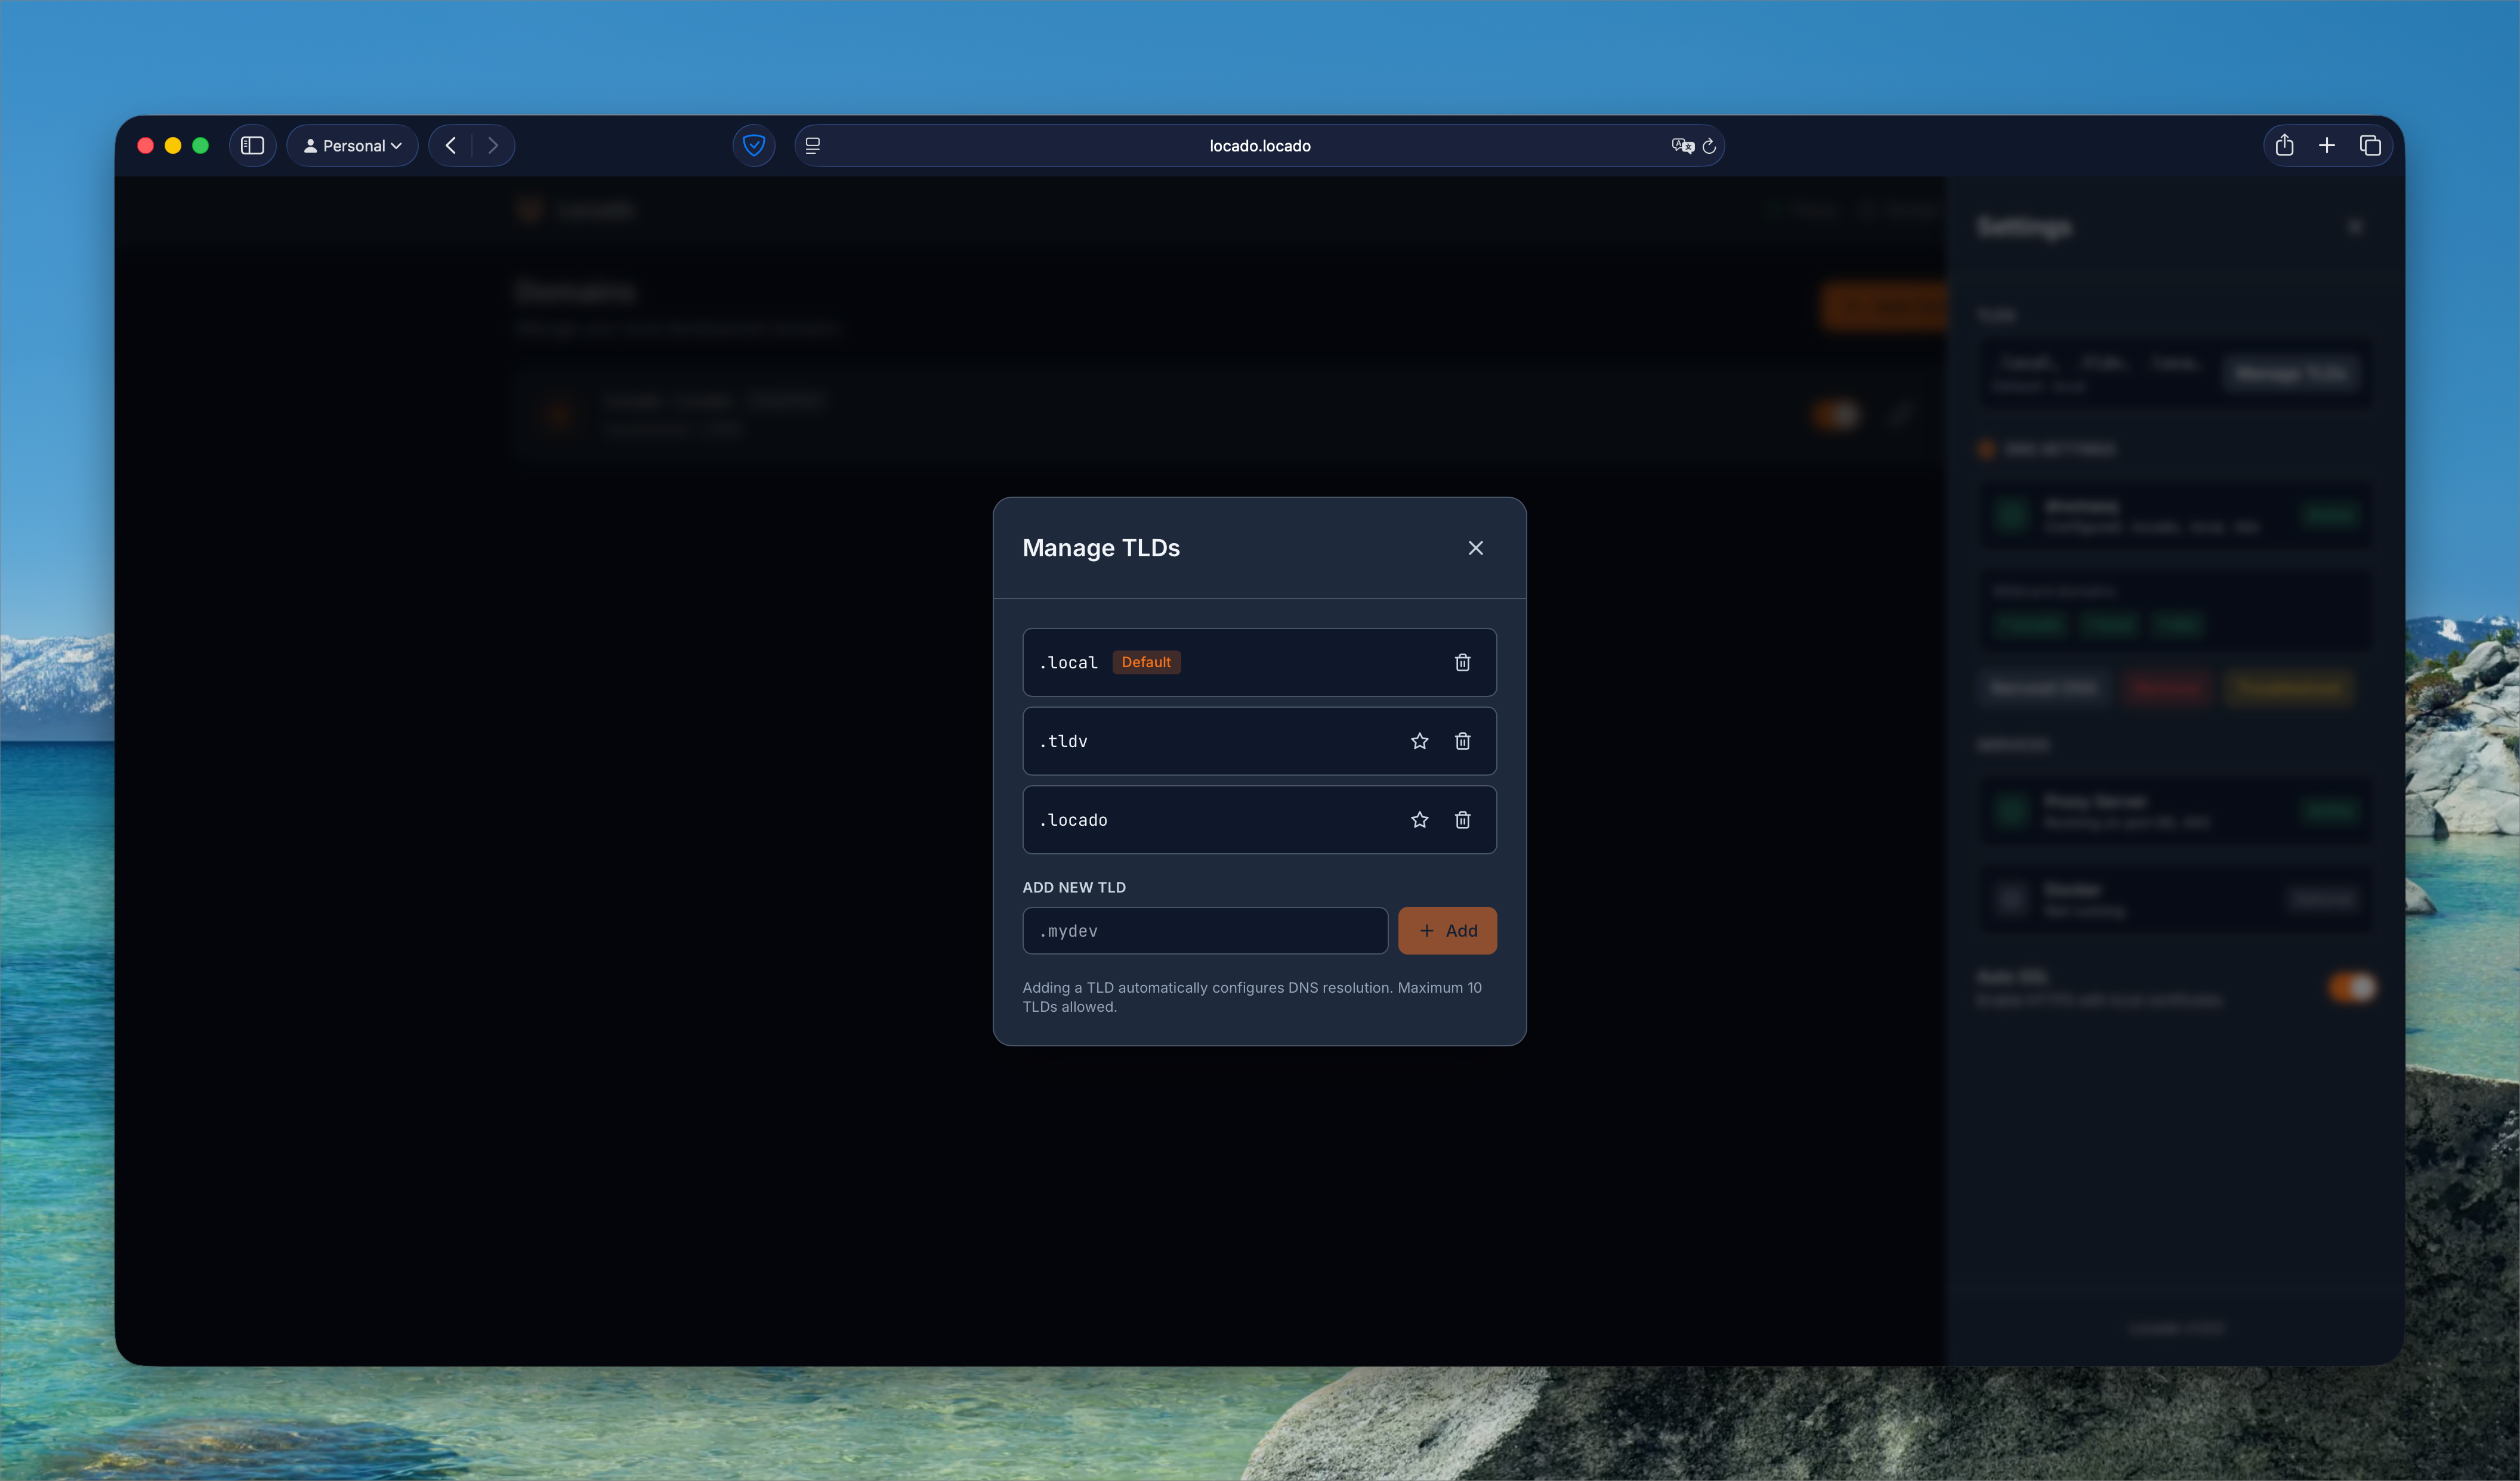Remove the .locado TLD with trash icon
This screenshot has height=1481, width=2520.
[1462, 820]
